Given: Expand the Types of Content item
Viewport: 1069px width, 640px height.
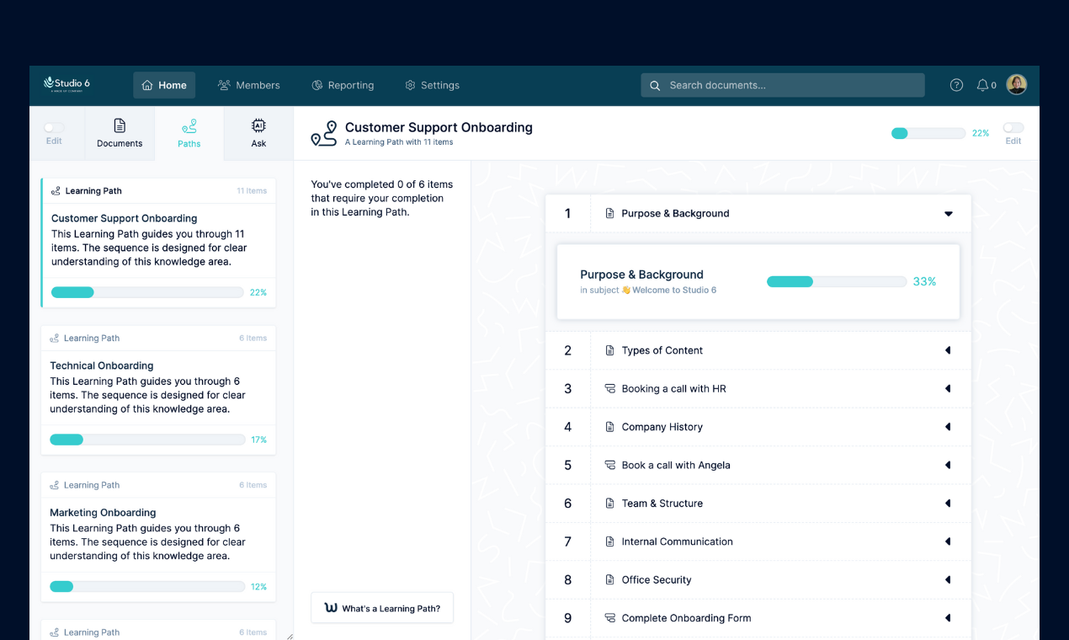Looking at the screenshot, I should [x=949, y=350].
